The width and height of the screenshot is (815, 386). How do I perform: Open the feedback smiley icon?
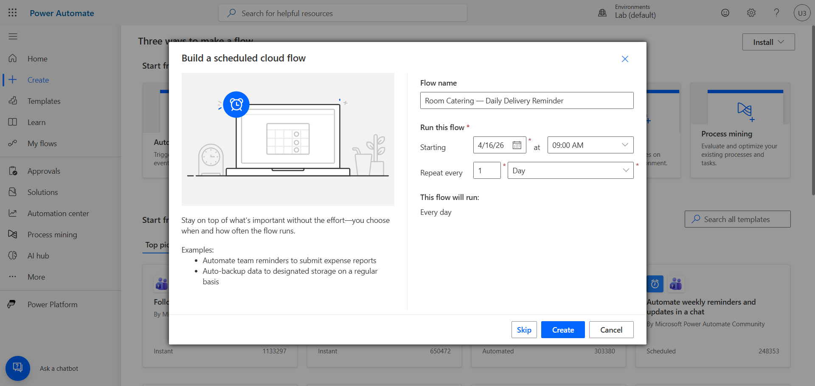pos(725,13)
